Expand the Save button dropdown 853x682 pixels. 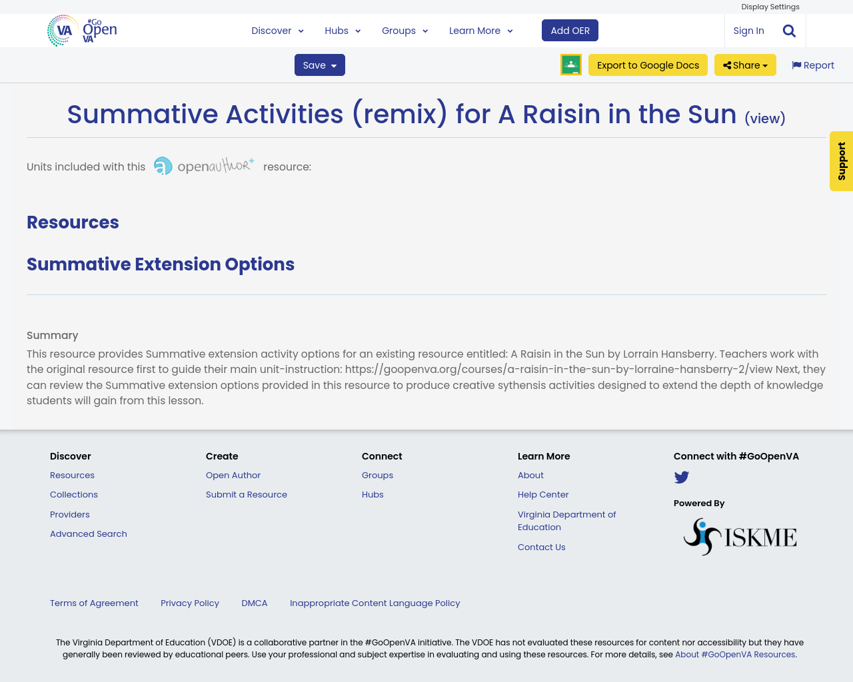(333, 65)
